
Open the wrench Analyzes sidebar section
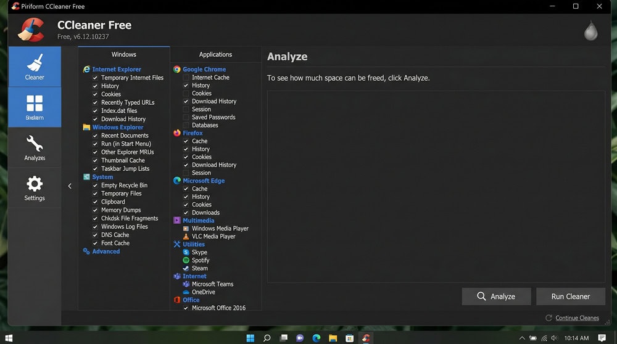[x=35, y=147]
